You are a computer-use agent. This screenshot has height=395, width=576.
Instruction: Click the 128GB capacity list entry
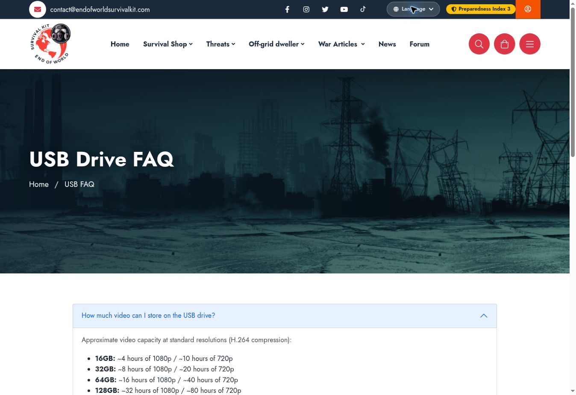click(168, 390)
